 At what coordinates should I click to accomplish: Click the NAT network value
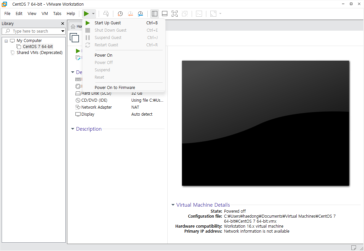pyautogui.click(x=135, y=107)
